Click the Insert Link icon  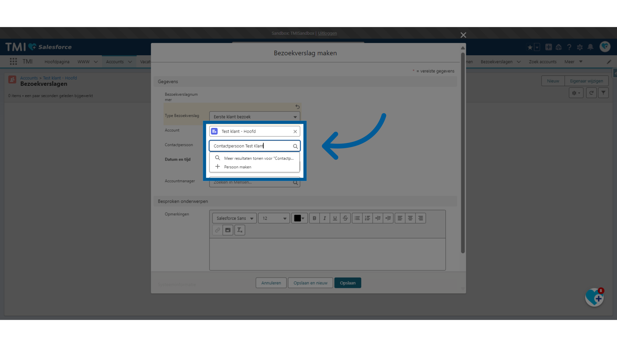[217, 230]
